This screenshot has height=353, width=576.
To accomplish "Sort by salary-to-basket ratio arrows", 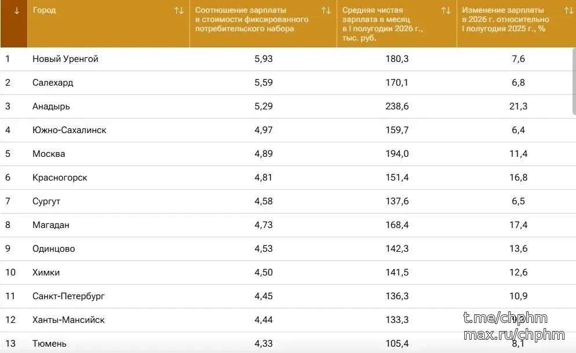I will point(326,10).
